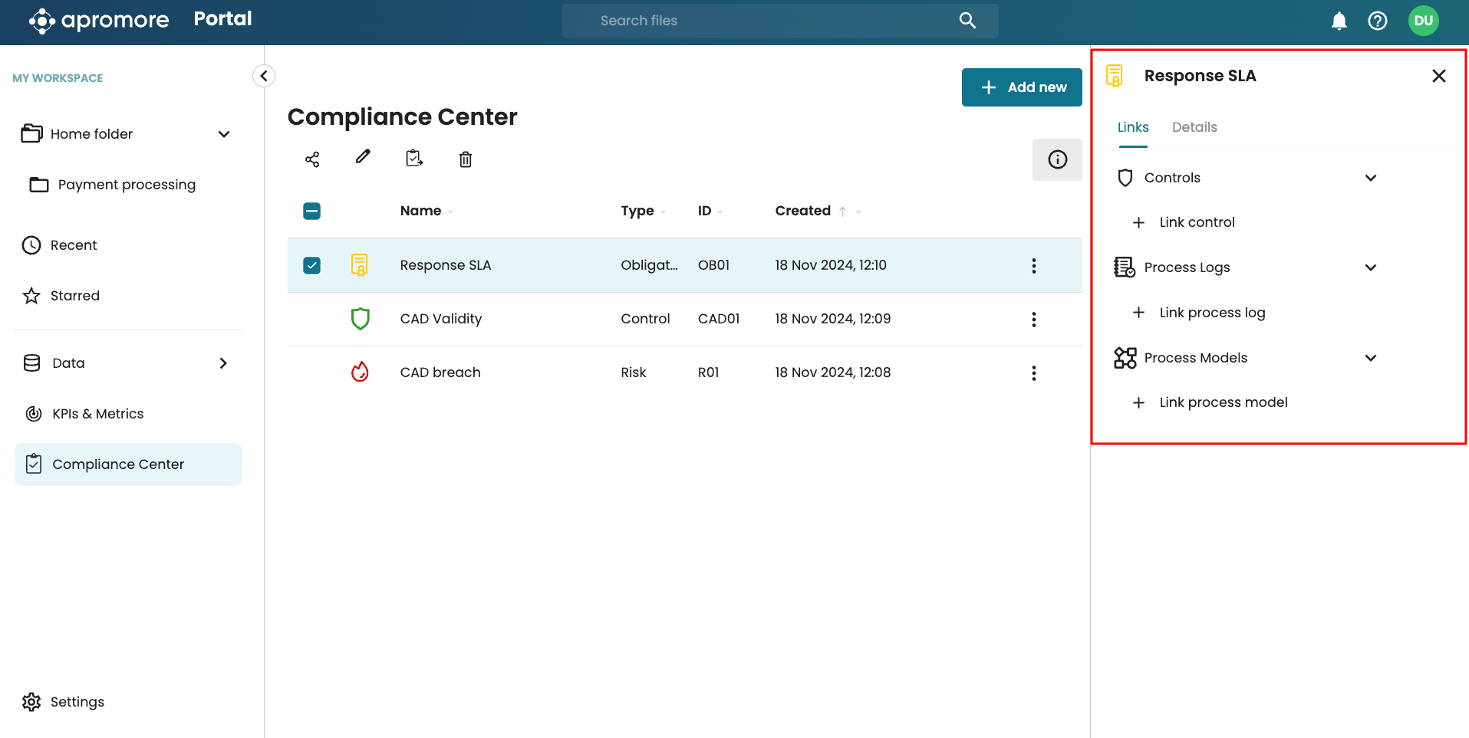
Task: Collapse the Process Models section chevron
Action: click(1370, 358)
